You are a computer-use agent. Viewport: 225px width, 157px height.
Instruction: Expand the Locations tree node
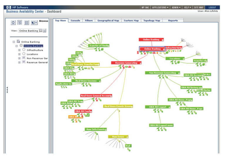point(19,54)
